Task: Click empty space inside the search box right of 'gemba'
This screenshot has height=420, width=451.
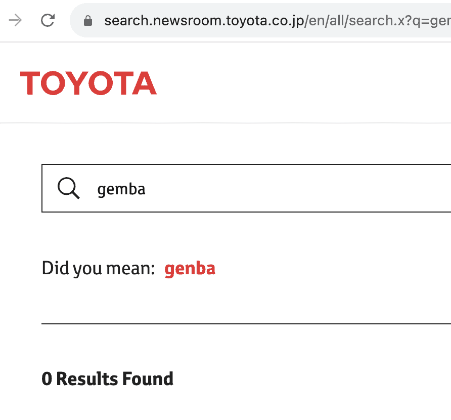Action: [299, 188]
